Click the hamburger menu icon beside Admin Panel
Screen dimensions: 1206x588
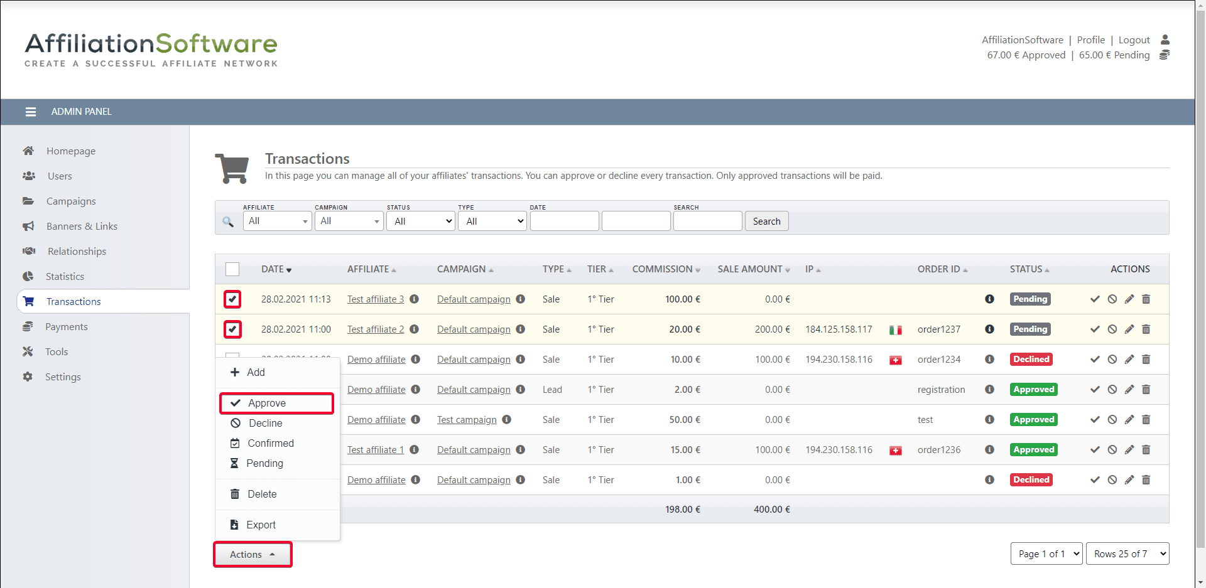30,112
